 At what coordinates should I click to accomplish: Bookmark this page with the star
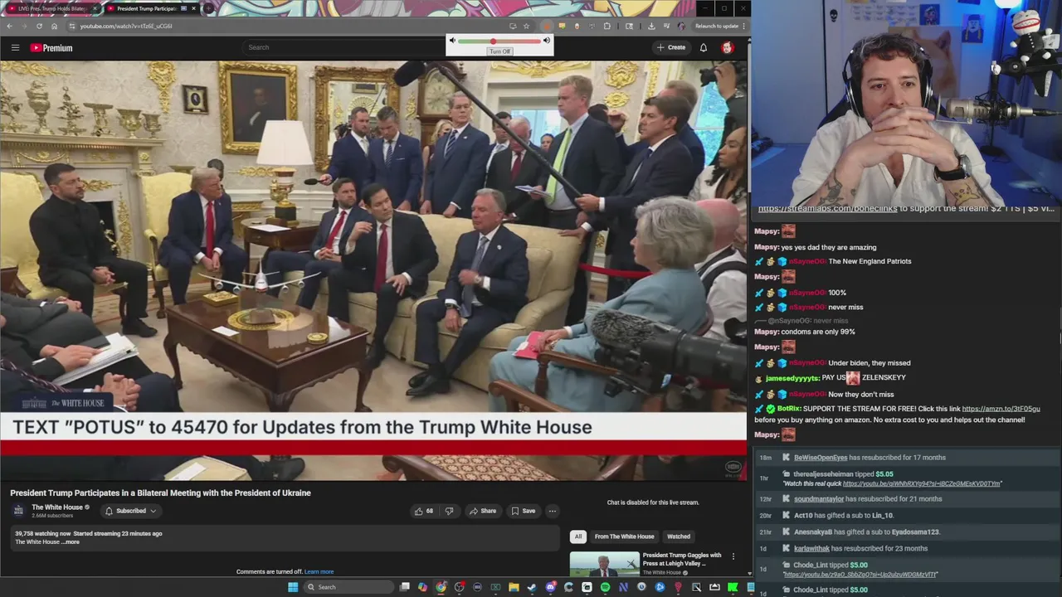click(526, 26)
